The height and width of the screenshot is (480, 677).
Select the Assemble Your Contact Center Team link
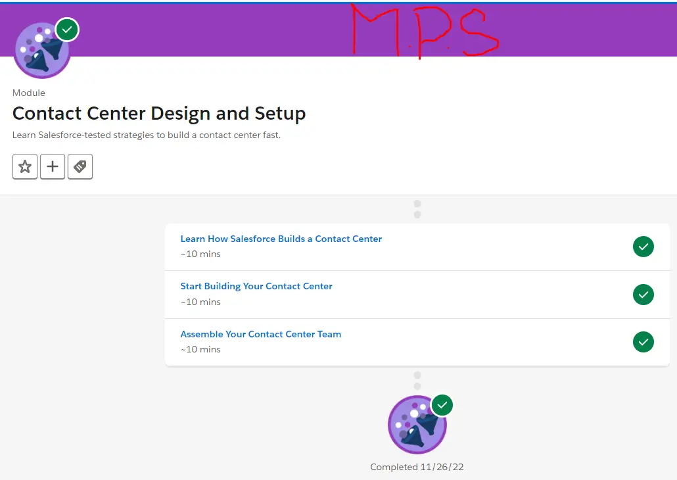[x=260, y=334]
